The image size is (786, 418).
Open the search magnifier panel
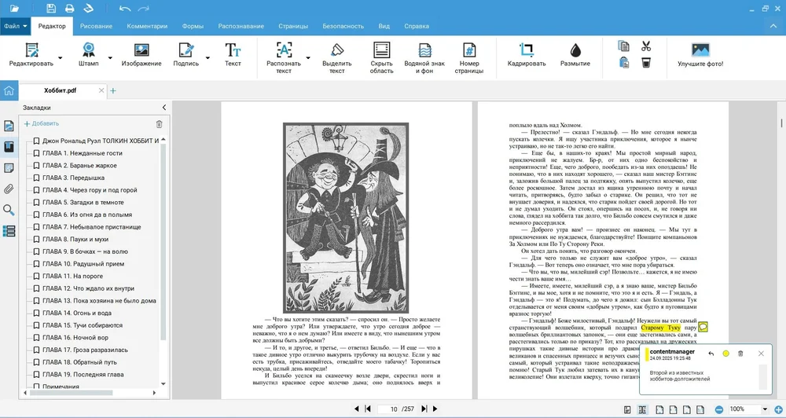pos(9,210)
